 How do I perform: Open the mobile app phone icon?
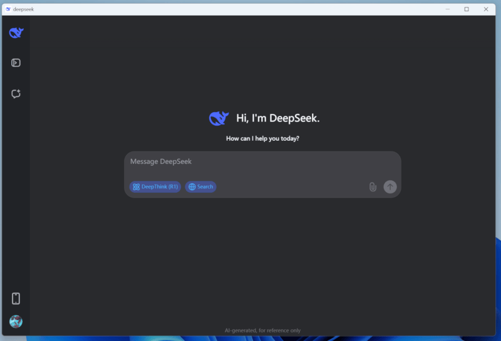tap(16, 298)
